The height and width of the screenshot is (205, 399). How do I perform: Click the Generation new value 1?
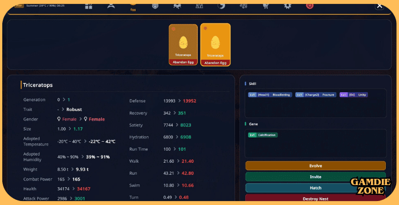pos(69,100)
